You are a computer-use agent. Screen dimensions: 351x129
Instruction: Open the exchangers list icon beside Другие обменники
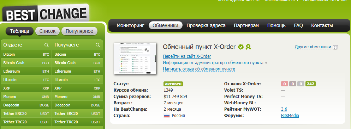click(335, 47)
